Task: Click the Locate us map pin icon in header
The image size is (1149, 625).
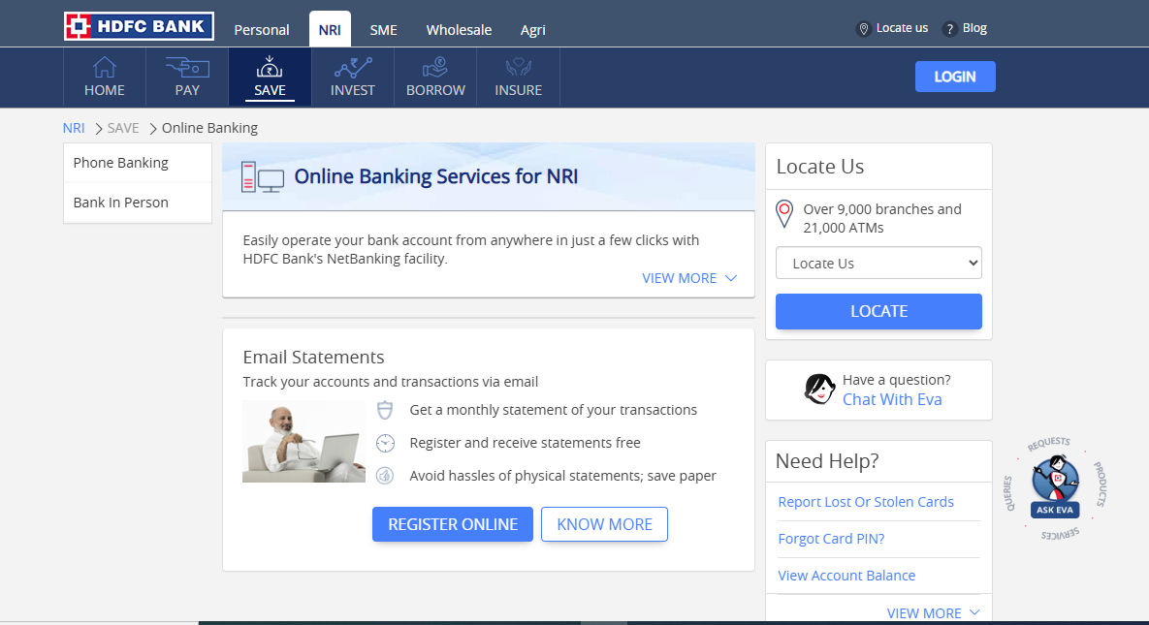Action: click(x=864, y=28)
